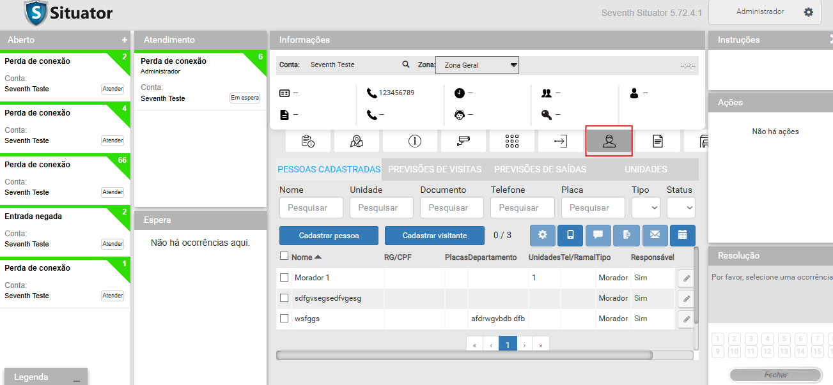Tick the checkbox beside wsfggs

284,319
